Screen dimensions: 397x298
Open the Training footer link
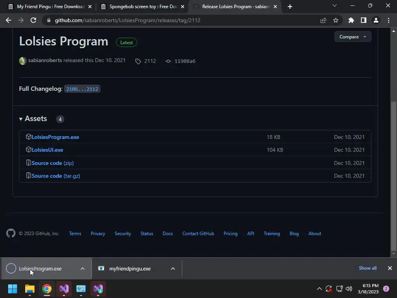point(272,234)
